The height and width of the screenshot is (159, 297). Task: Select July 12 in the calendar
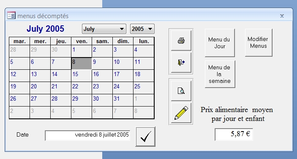[19, 76]
